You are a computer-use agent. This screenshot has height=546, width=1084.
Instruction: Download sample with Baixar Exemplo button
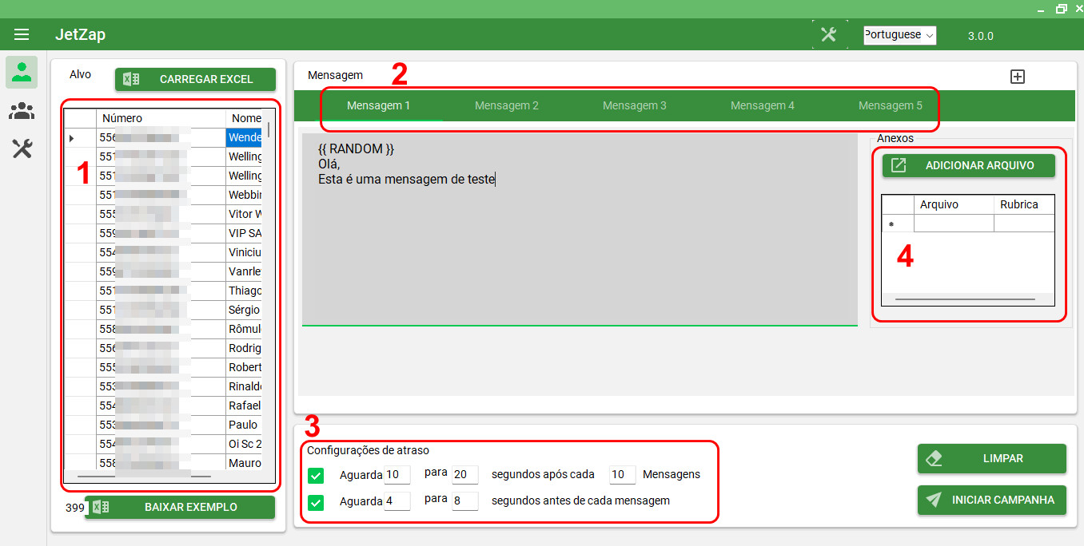[180, 507]
